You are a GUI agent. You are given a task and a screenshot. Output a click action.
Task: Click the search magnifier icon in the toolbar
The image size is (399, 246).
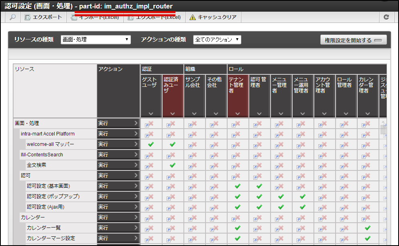12,17
